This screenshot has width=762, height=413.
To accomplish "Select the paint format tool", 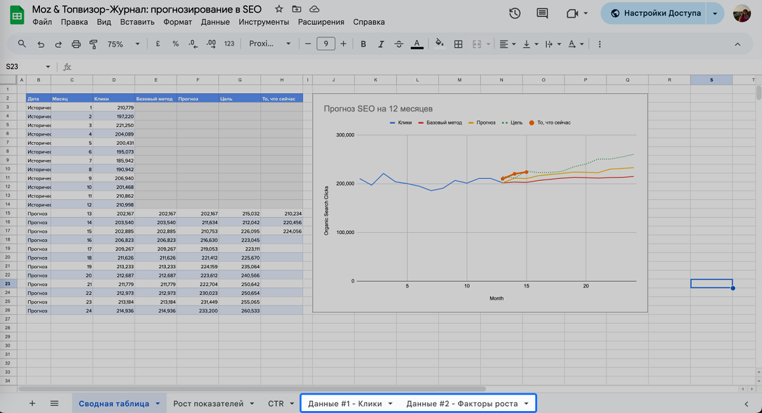I will click(94, 44).
